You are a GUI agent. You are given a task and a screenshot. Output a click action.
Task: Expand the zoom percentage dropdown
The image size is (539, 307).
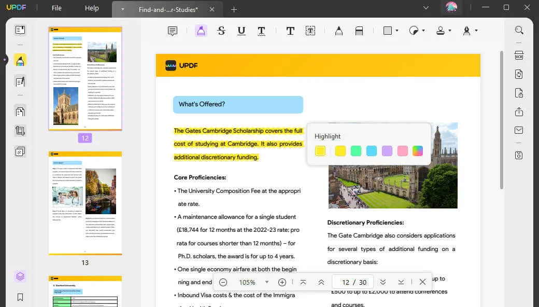click(x=267, y=282)
